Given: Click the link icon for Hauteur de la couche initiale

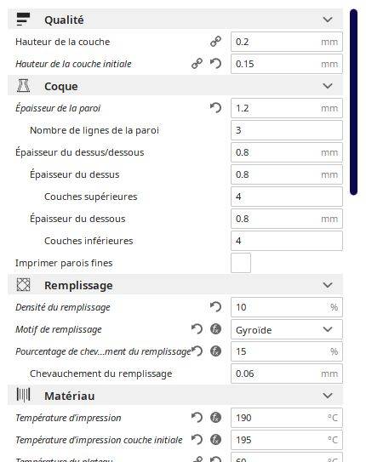Looking at the screenshot, I should click(x=197, y=64).
